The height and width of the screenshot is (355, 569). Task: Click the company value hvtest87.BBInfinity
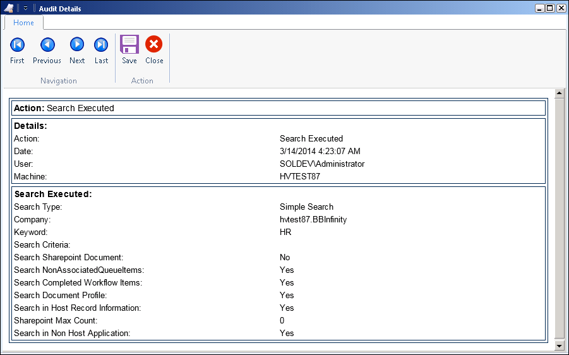pyautogui.click(x=313, y=220)
